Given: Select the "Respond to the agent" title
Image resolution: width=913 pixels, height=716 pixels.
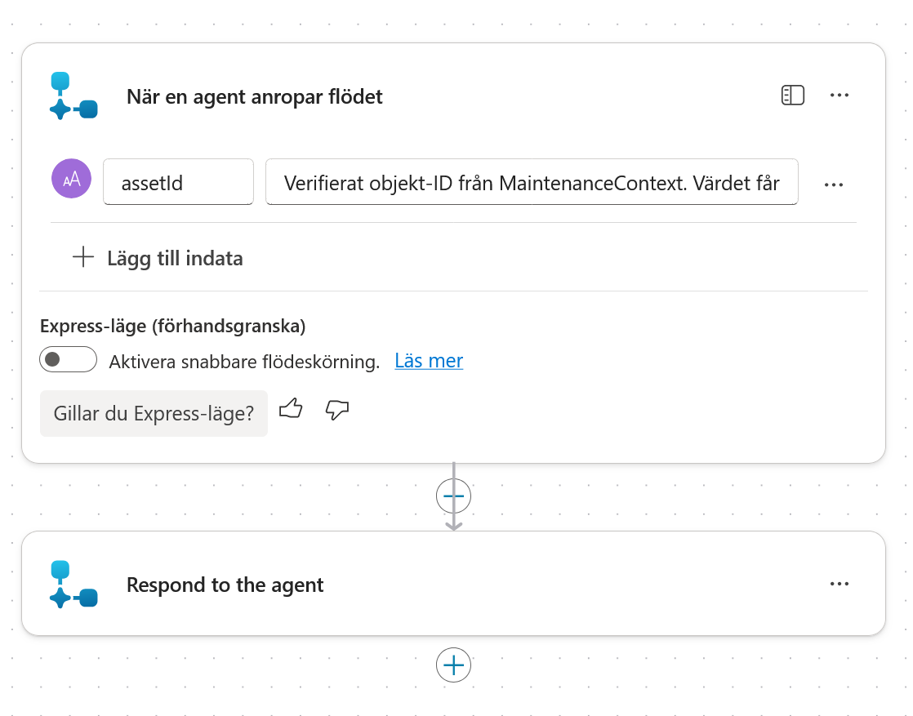Looking at the screenshot, I should pyautogui.click(x=225, y=585).
